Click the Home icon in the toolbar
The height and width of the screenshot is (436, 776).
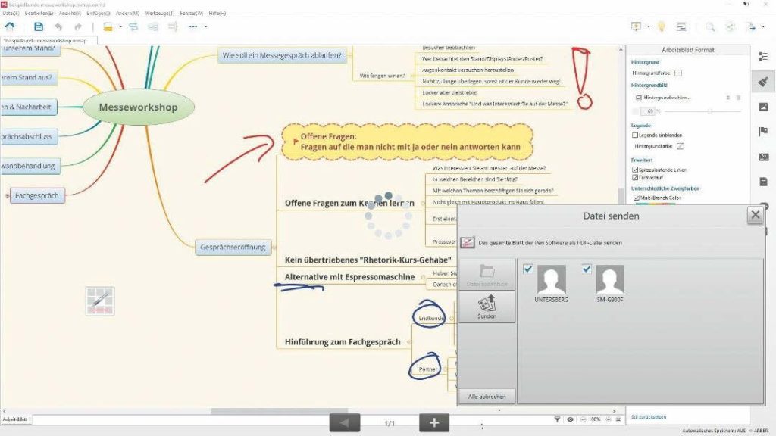(10, 26)
